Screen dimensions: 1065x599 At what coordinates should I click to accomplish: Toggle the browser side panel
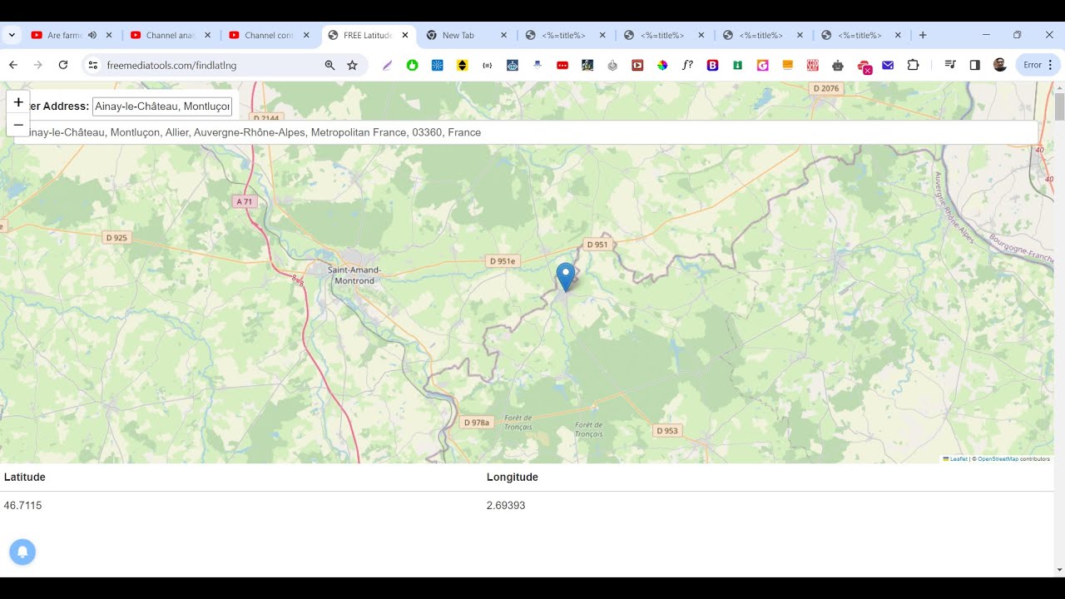(975, 65)
